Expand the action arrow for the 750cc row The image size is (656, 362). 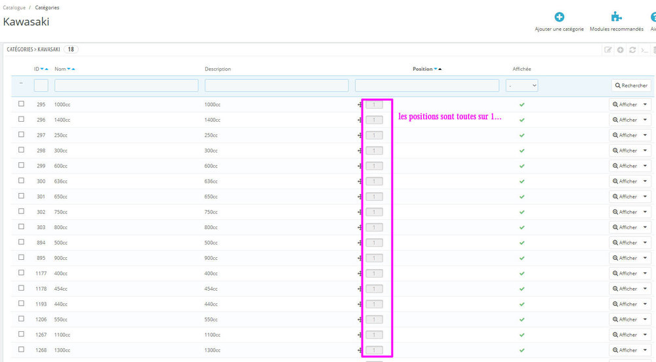click(x=645, y=212)
